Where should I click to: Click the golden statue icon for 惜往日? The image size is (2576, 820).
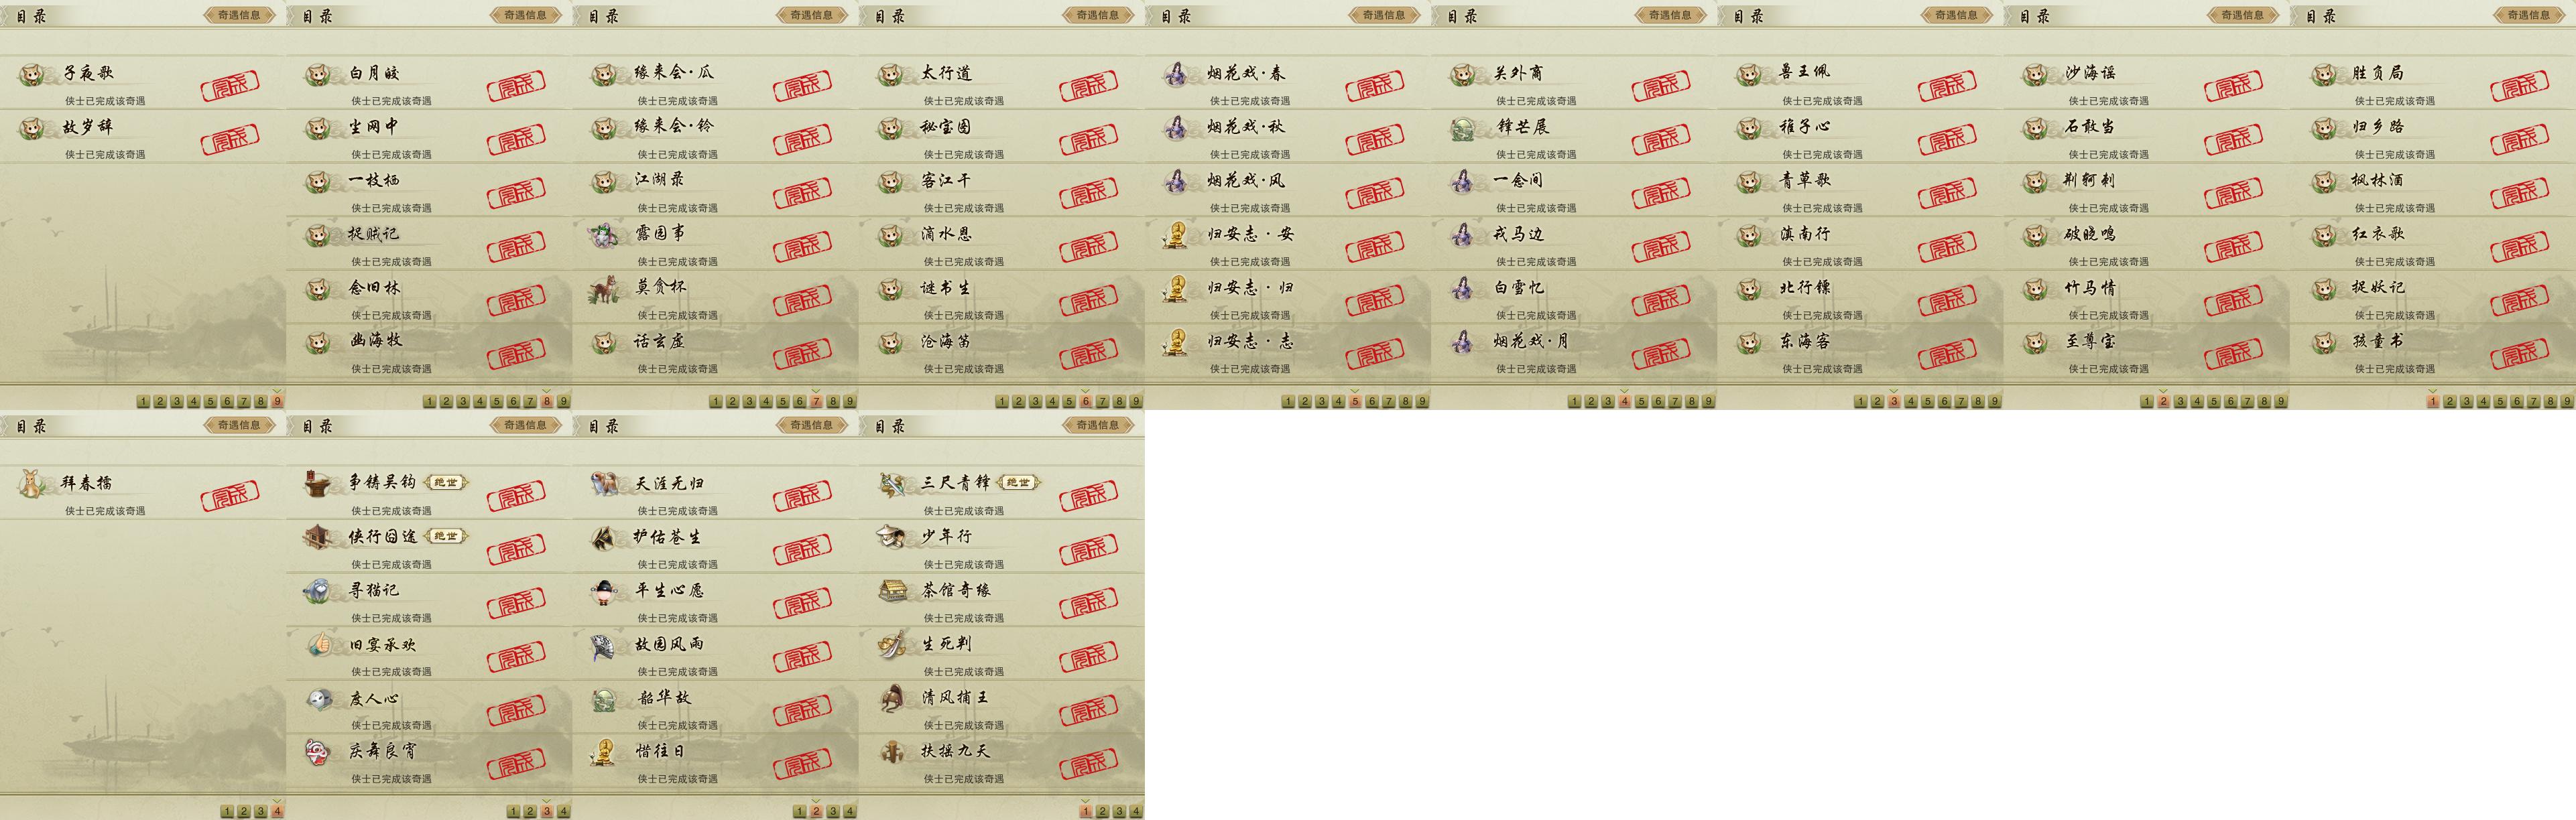click(605, 751)
